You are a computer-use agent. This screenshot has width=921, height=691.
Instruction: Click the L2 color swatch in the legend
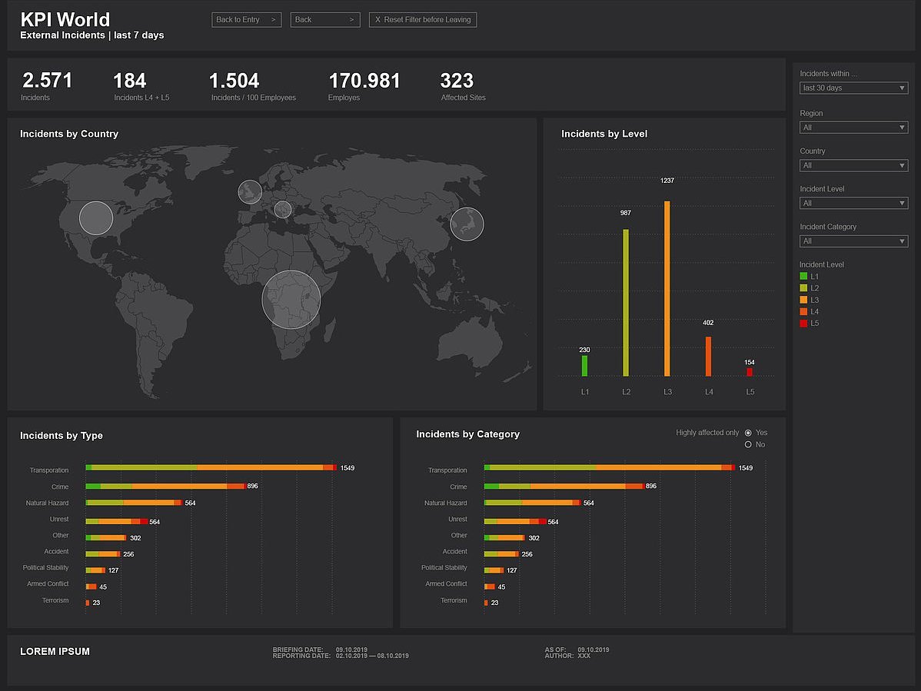coord(803,287)
